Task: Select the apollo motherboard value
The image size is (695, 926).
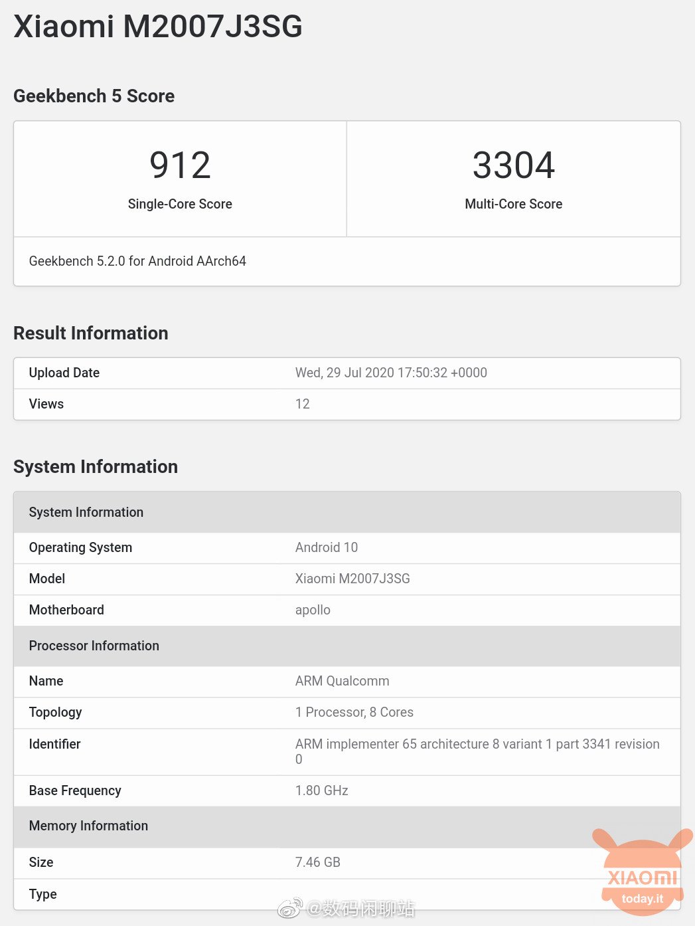Action: pyautogui.click(x=313, y=610)
